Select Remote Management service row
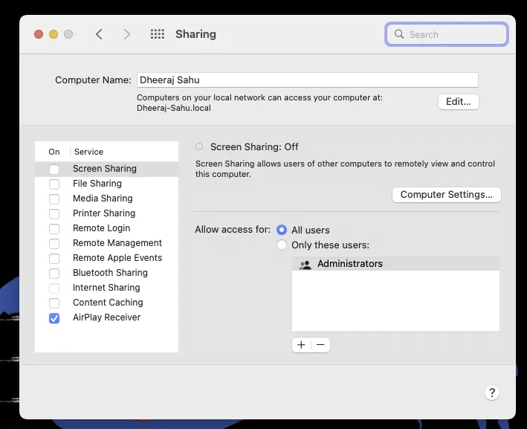 pos(106,242)
